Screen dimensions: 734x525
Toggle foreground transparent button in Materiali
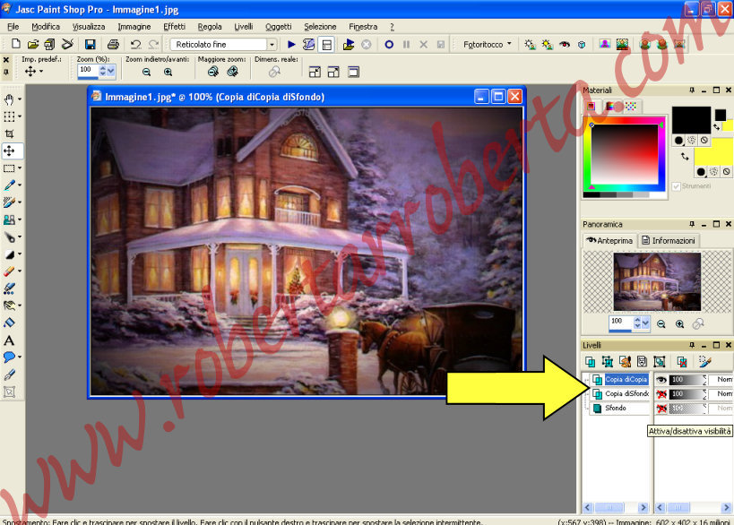point(704,140)
